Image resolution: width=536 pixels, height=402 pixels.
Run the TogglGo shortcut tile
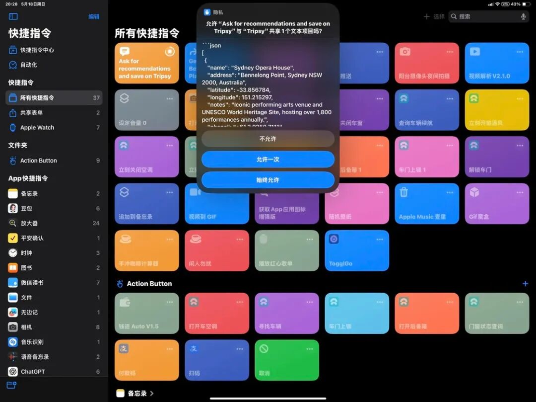point(357,251)
